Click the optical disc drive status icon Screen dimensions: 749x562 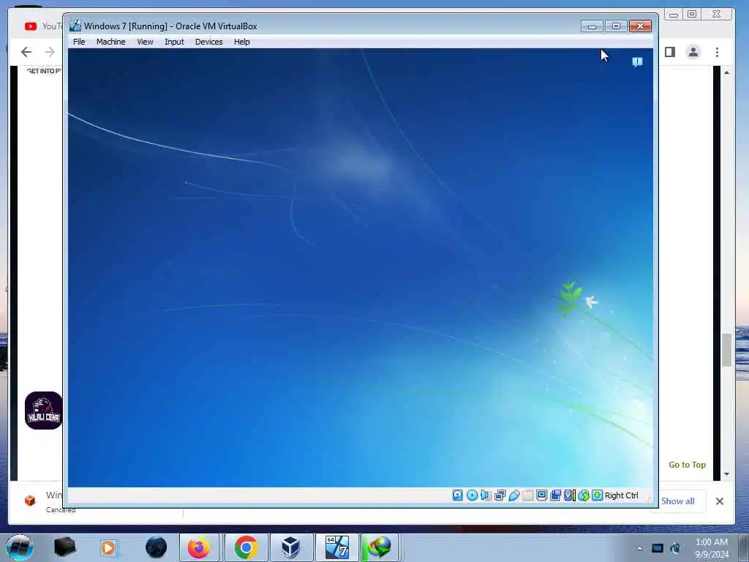coord(472,495)
